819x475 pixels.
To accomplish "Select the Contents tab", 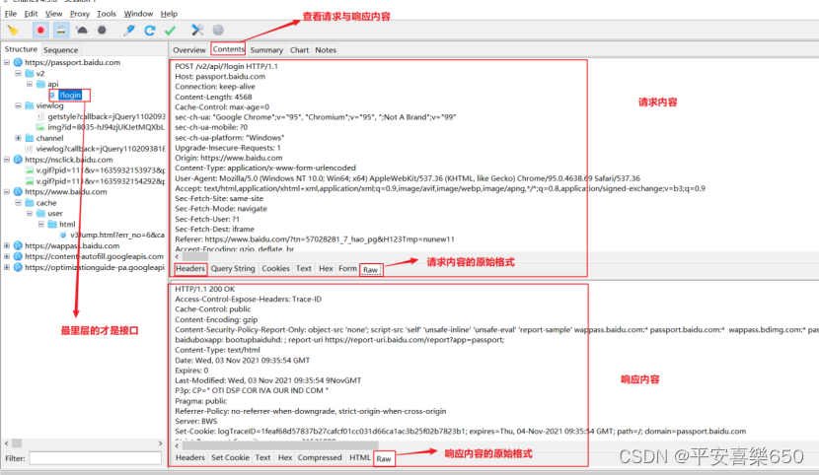I will click(x=228, y=49).
